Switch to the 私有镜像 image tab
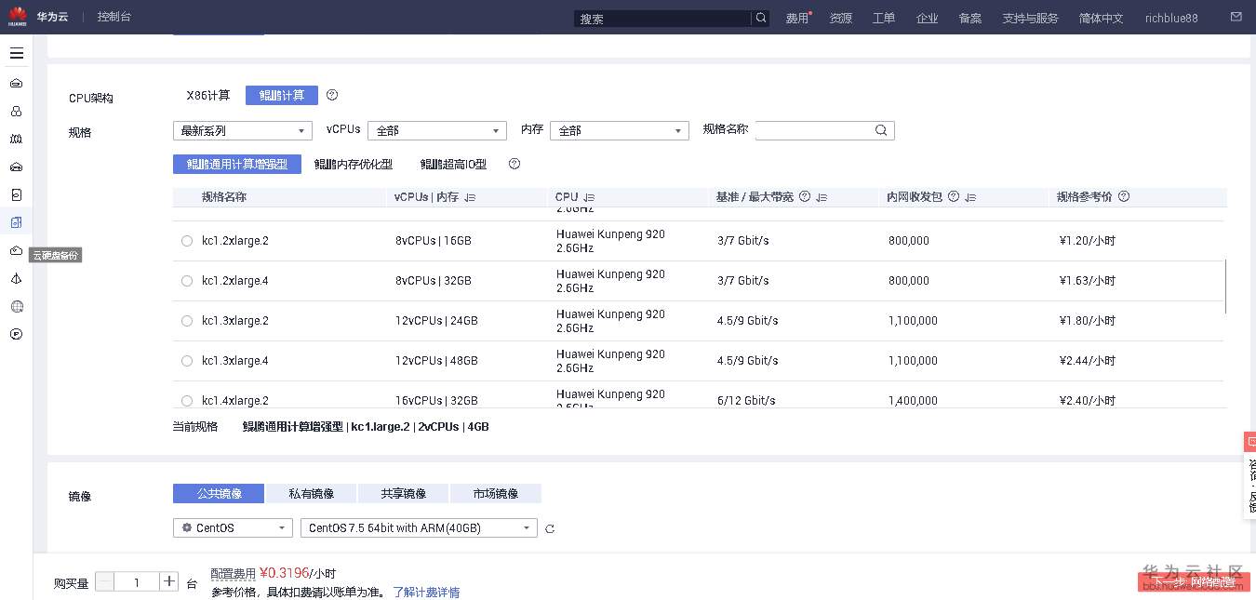 coord(311,493)
